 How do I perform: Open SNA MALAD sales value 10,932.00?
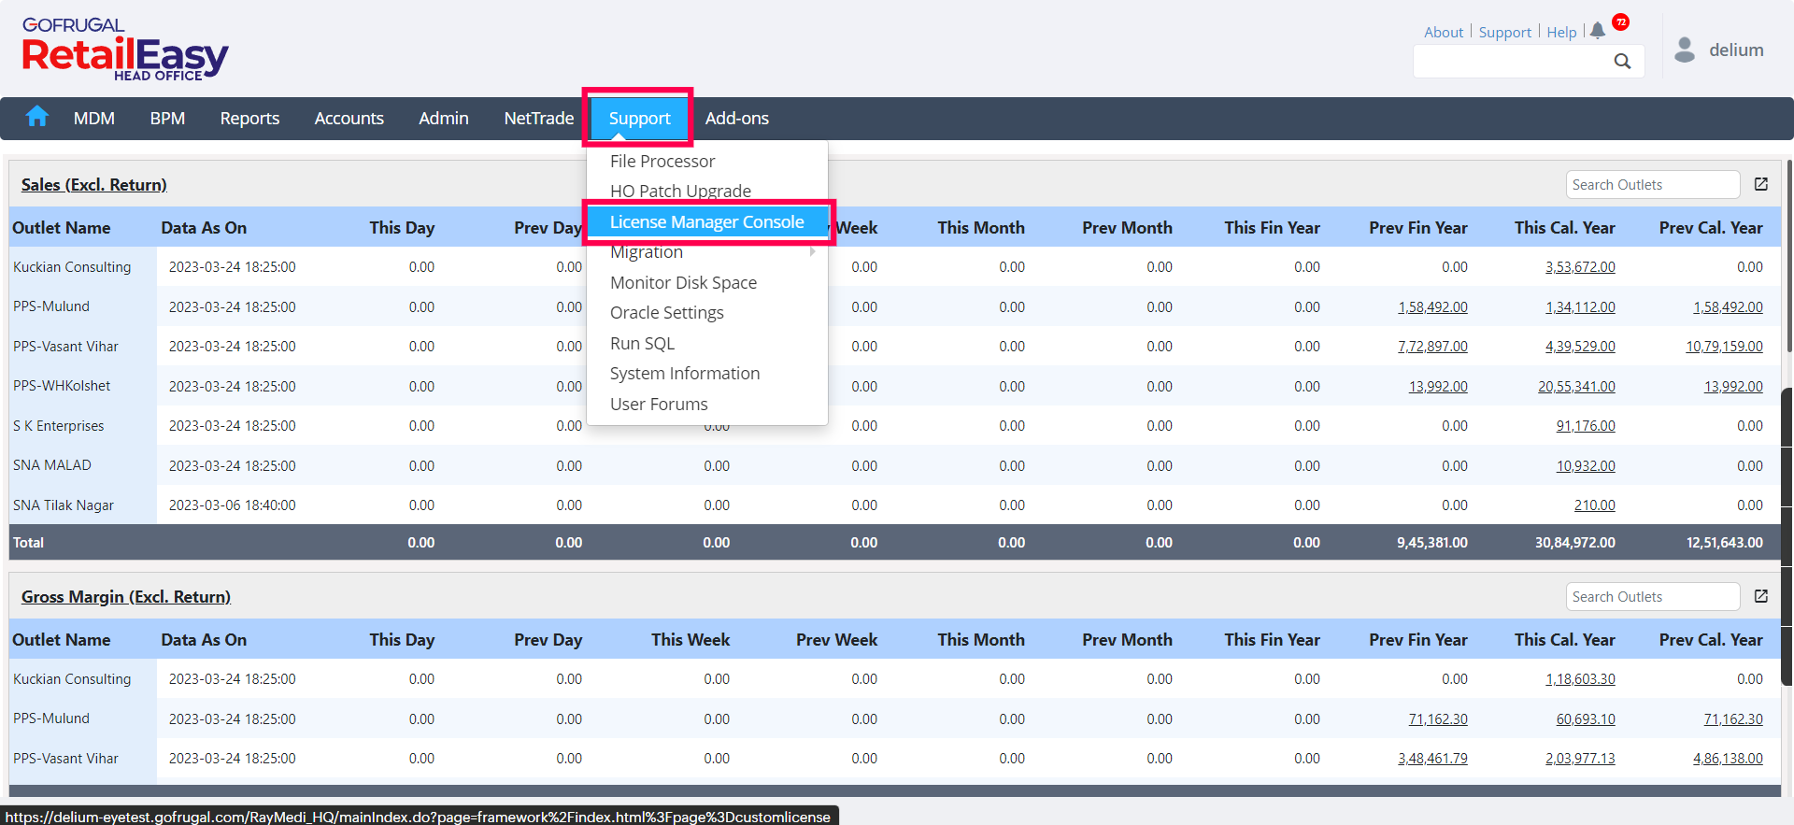[x=1586, y=466]
